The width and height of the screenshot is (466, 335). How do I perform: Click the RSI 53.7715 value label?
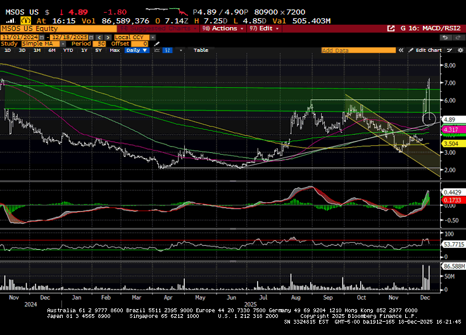(x=453, y=245)
